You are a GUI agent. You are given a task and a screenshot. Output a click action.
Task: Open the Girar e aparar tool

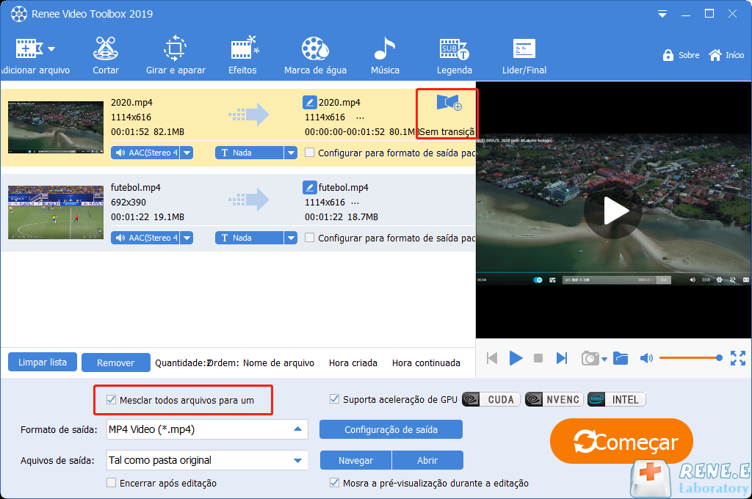coord(176,56)
